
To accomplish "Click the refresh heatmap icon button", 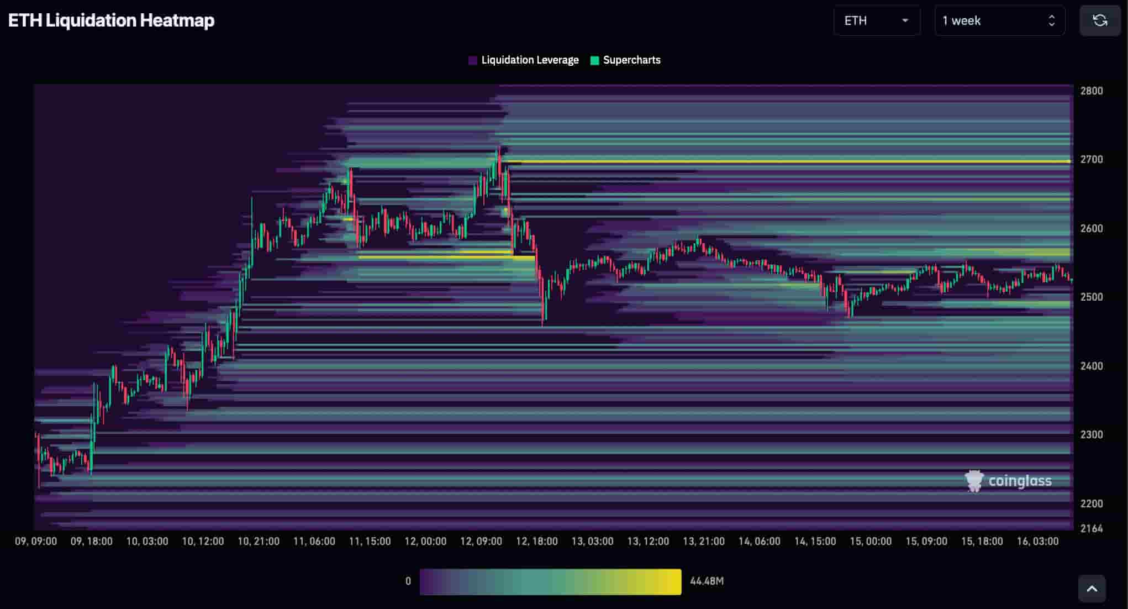I will pos(1100,21).
